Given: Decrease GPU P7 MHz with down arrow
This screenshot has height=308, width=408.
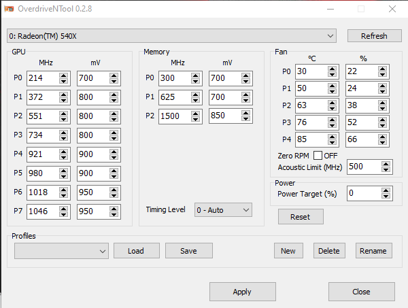Looking at the screenshot, I should (63, 214).
